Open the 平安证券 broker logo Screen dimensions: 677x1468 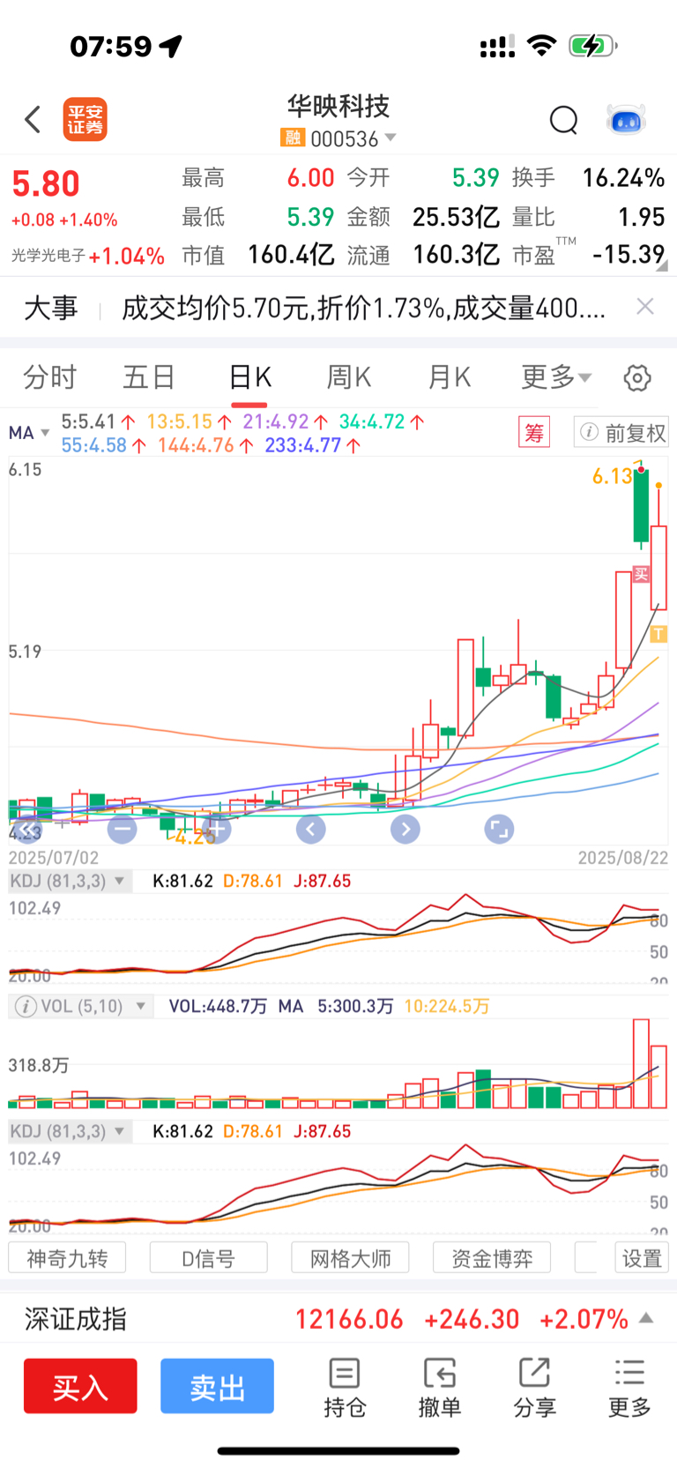click(x=86, y=119)
